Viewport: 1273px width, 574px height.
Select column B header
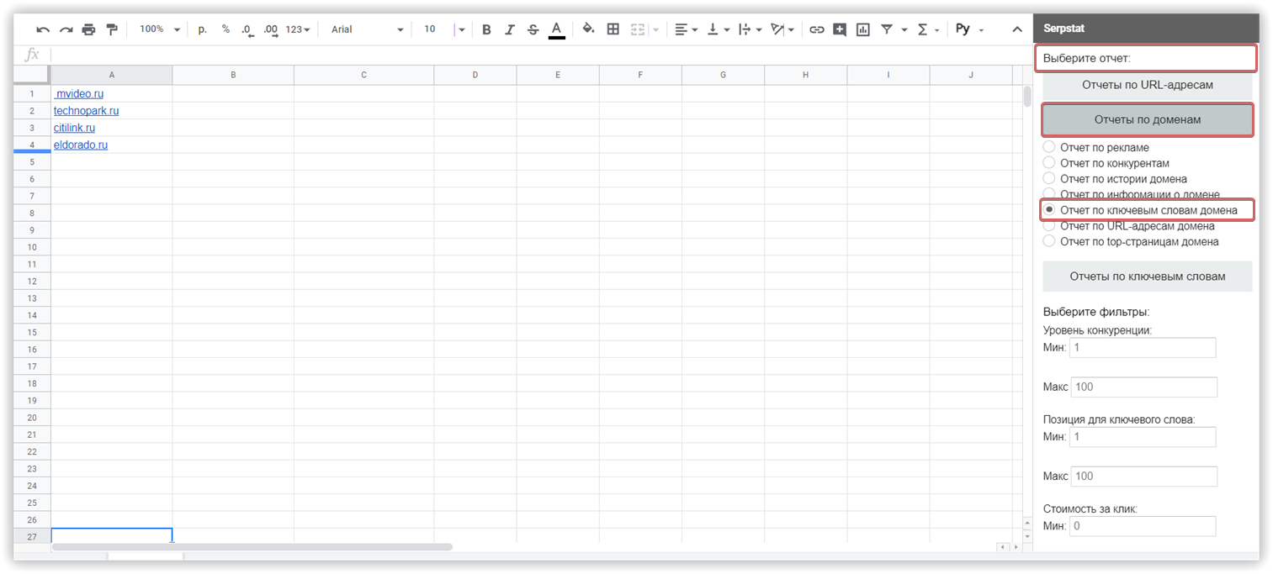click(x=233, y=75)
